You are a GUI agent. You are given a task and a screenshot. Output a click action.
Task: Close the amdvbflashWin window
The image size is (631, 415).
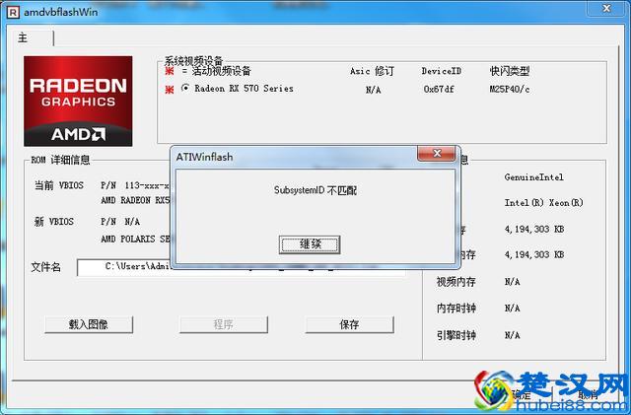[x=607, y=8]
